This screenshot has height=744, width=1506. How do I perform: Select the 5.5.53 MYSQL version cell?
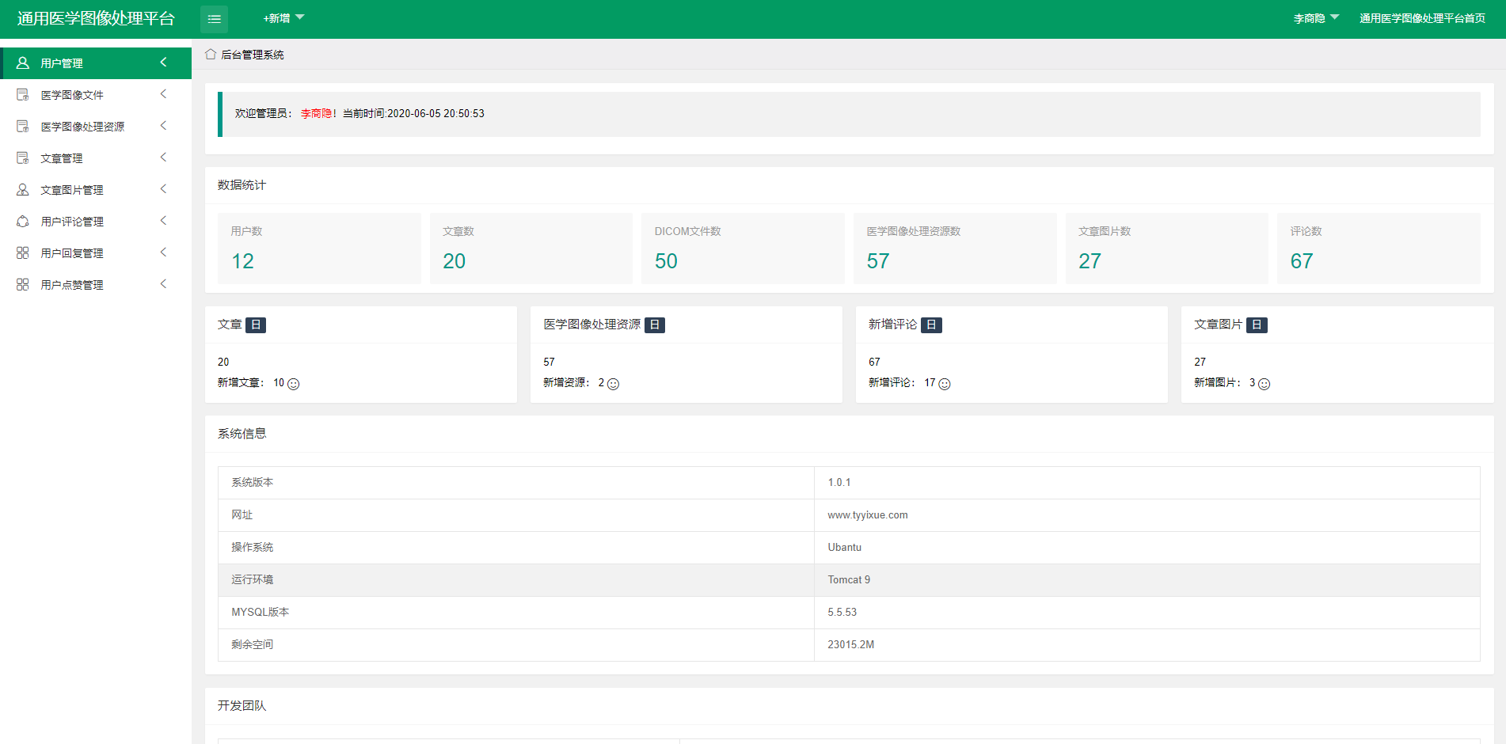click(1147, 613)
